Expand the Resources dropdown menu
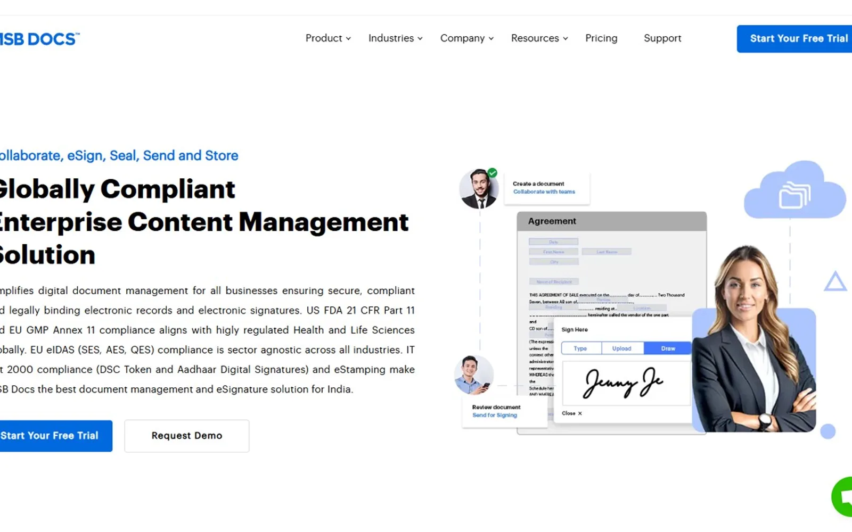The height and width of the screenshot is (532, 852). [539, 38]
